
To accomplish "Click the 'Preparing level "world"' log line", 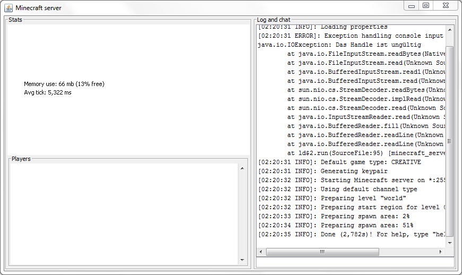I will [x=332, y=199].
